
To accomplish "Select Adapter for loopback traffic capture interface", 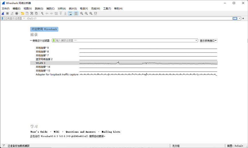I will pyautogui.click(x=124, y=74).
